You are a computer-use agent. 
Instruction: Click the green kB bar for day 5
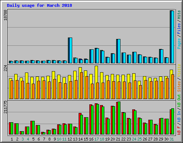pos(33,128)
